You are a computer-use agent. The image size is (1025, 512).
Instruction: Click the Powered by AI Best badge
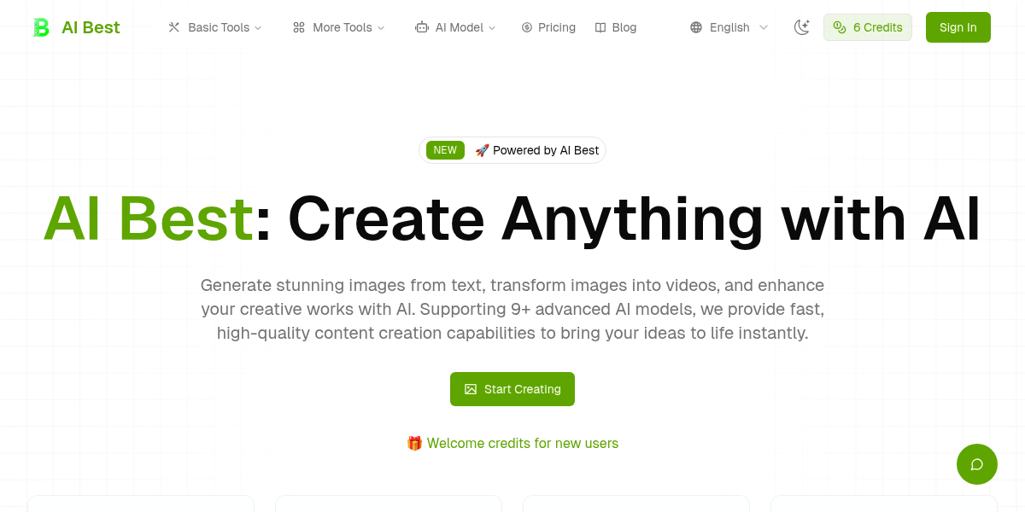pyautogui.click(x=512, y=150)
